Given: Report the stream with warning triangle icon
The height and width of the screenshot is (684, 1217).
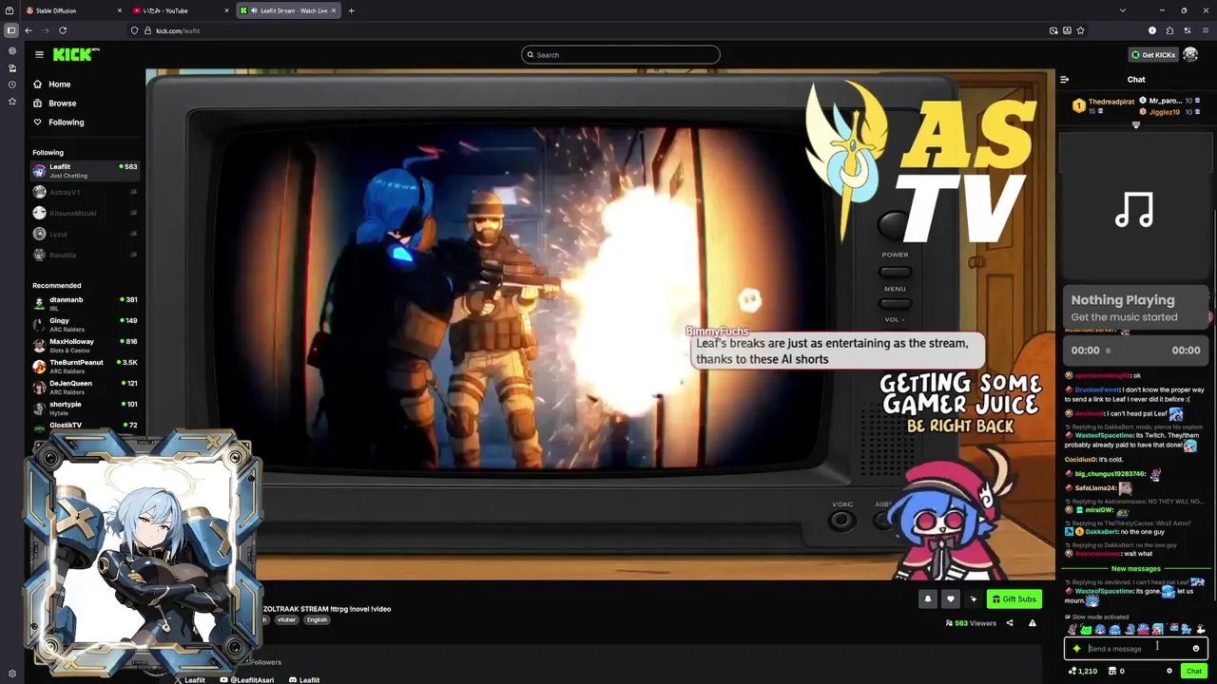Looking at the screenshot, I should pos(1033,623).
